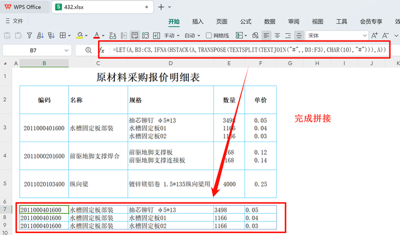The width and height of the screenshot is (400, 235).
Task: Switch to the 插入 ribbon tab
Action: point(197,22)
